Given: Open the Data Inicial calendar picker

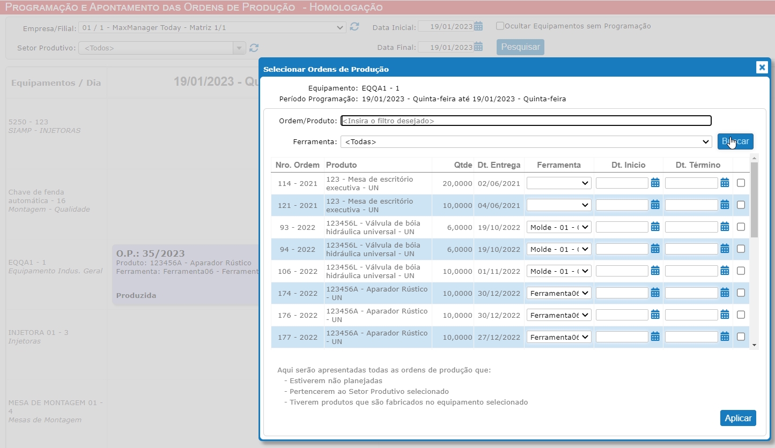Looking at the screenshot, I should [478, 26].
